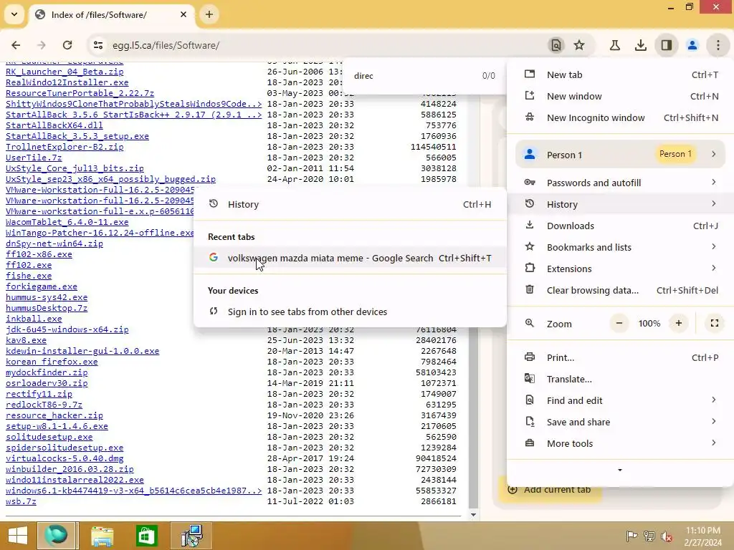Click UxStyle_Core_jul13_bits.zip link
The height and width of the screenshot is (550, 734).
pyautogui.click(x=75, y=168)
